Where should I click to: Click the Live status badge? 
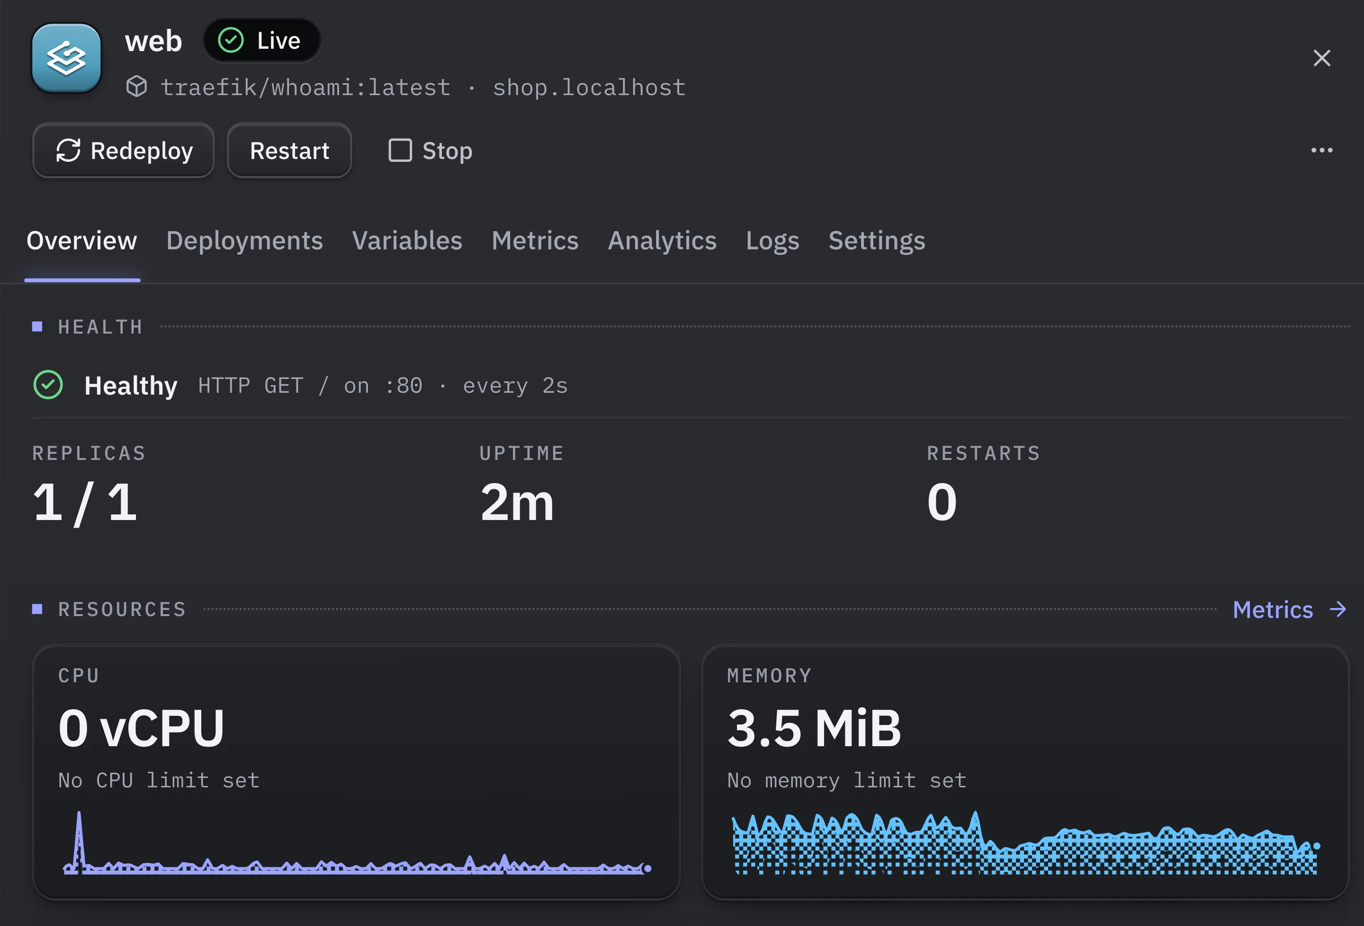[262, 41]
